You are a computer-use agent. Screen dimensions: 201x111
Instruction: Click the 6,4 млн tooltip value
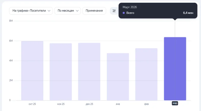coord(188,13)
